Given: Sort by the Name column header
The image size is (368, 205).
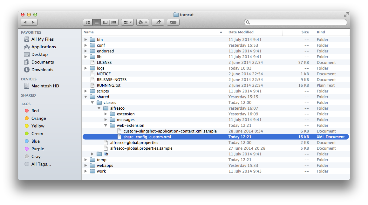Looking at the screenshot, I should pos(153,32).
